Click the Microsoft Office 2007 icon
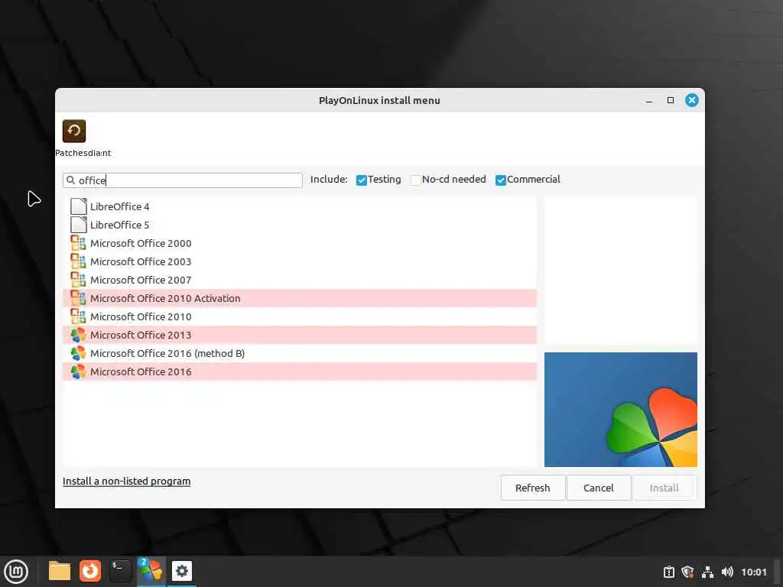This screenshot has height=587, width=783. (x=78, y=280)
